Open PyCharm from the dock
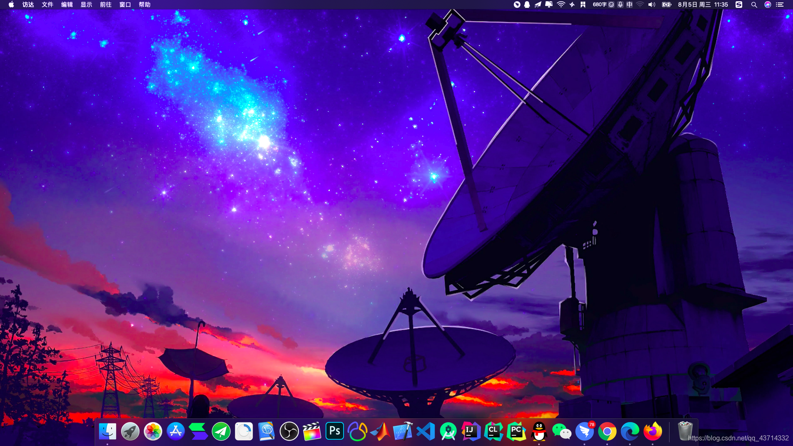Viewport: 793px width, 446px height. point(516,432)
